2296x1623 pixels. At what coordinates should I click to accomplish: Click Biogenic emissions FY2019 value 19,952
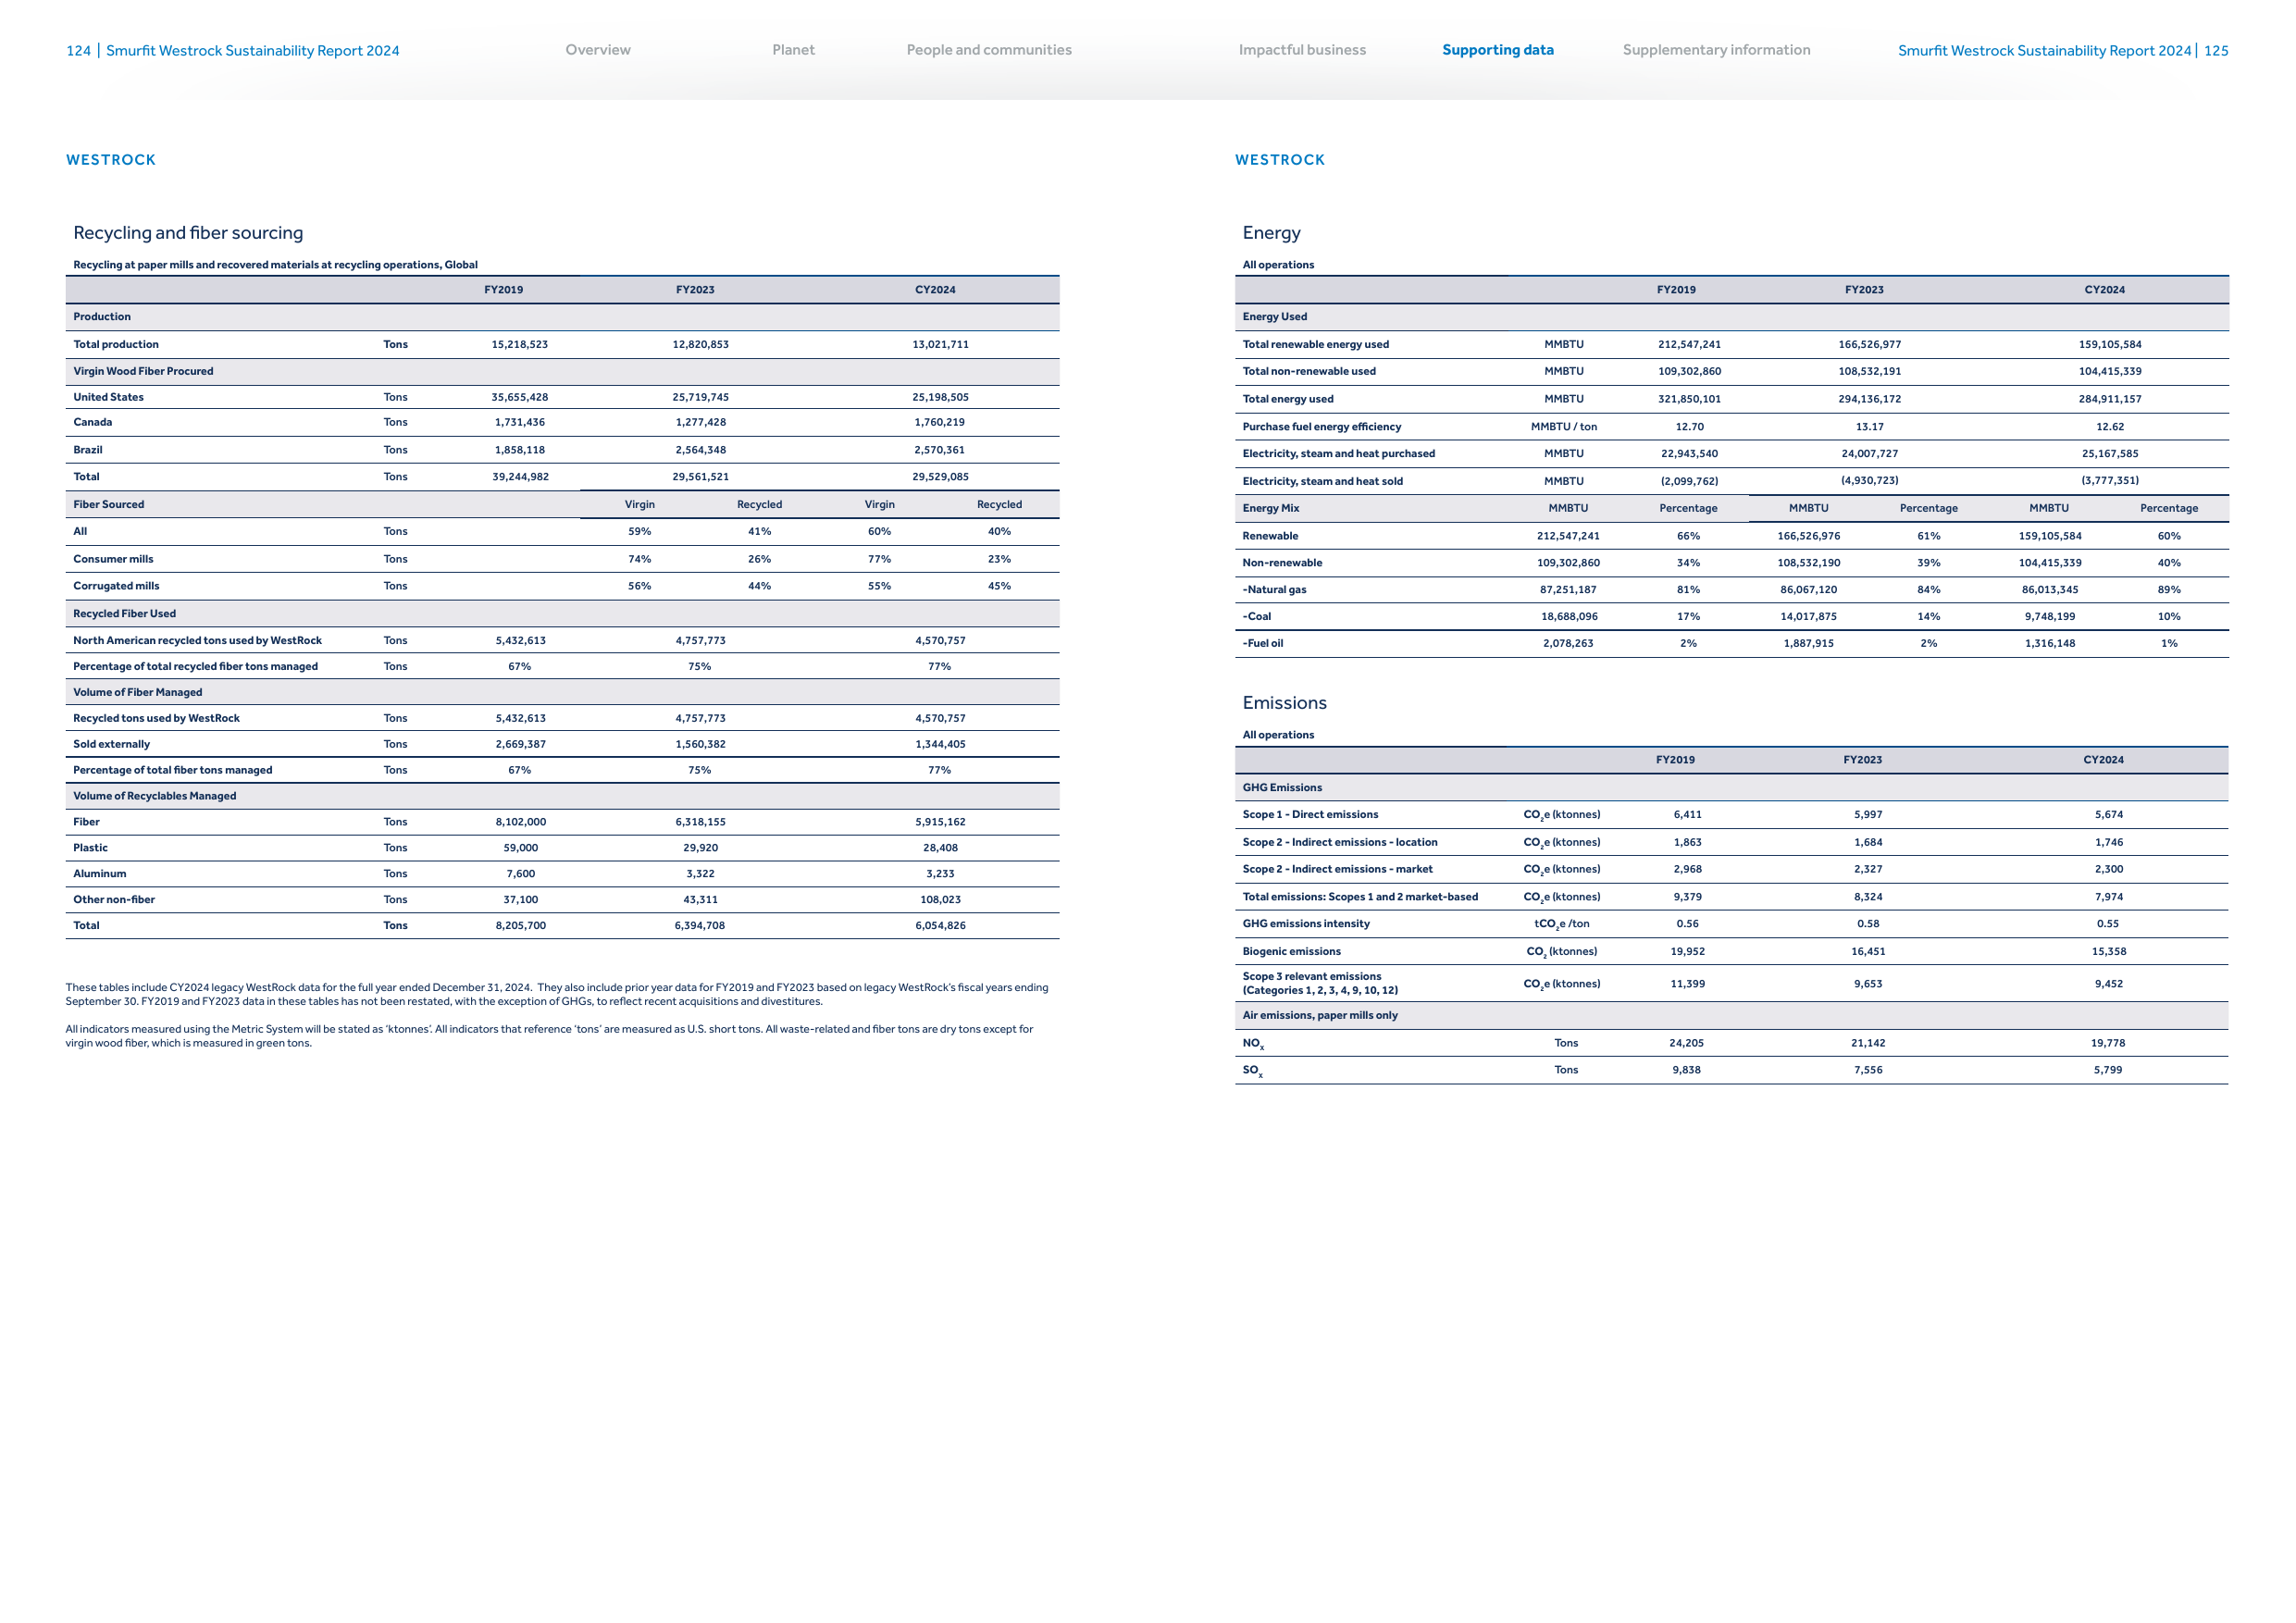tap(1688, 952)
